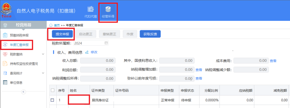Click 查看 link next to 纳税调整增加额

tap(199, 70)
